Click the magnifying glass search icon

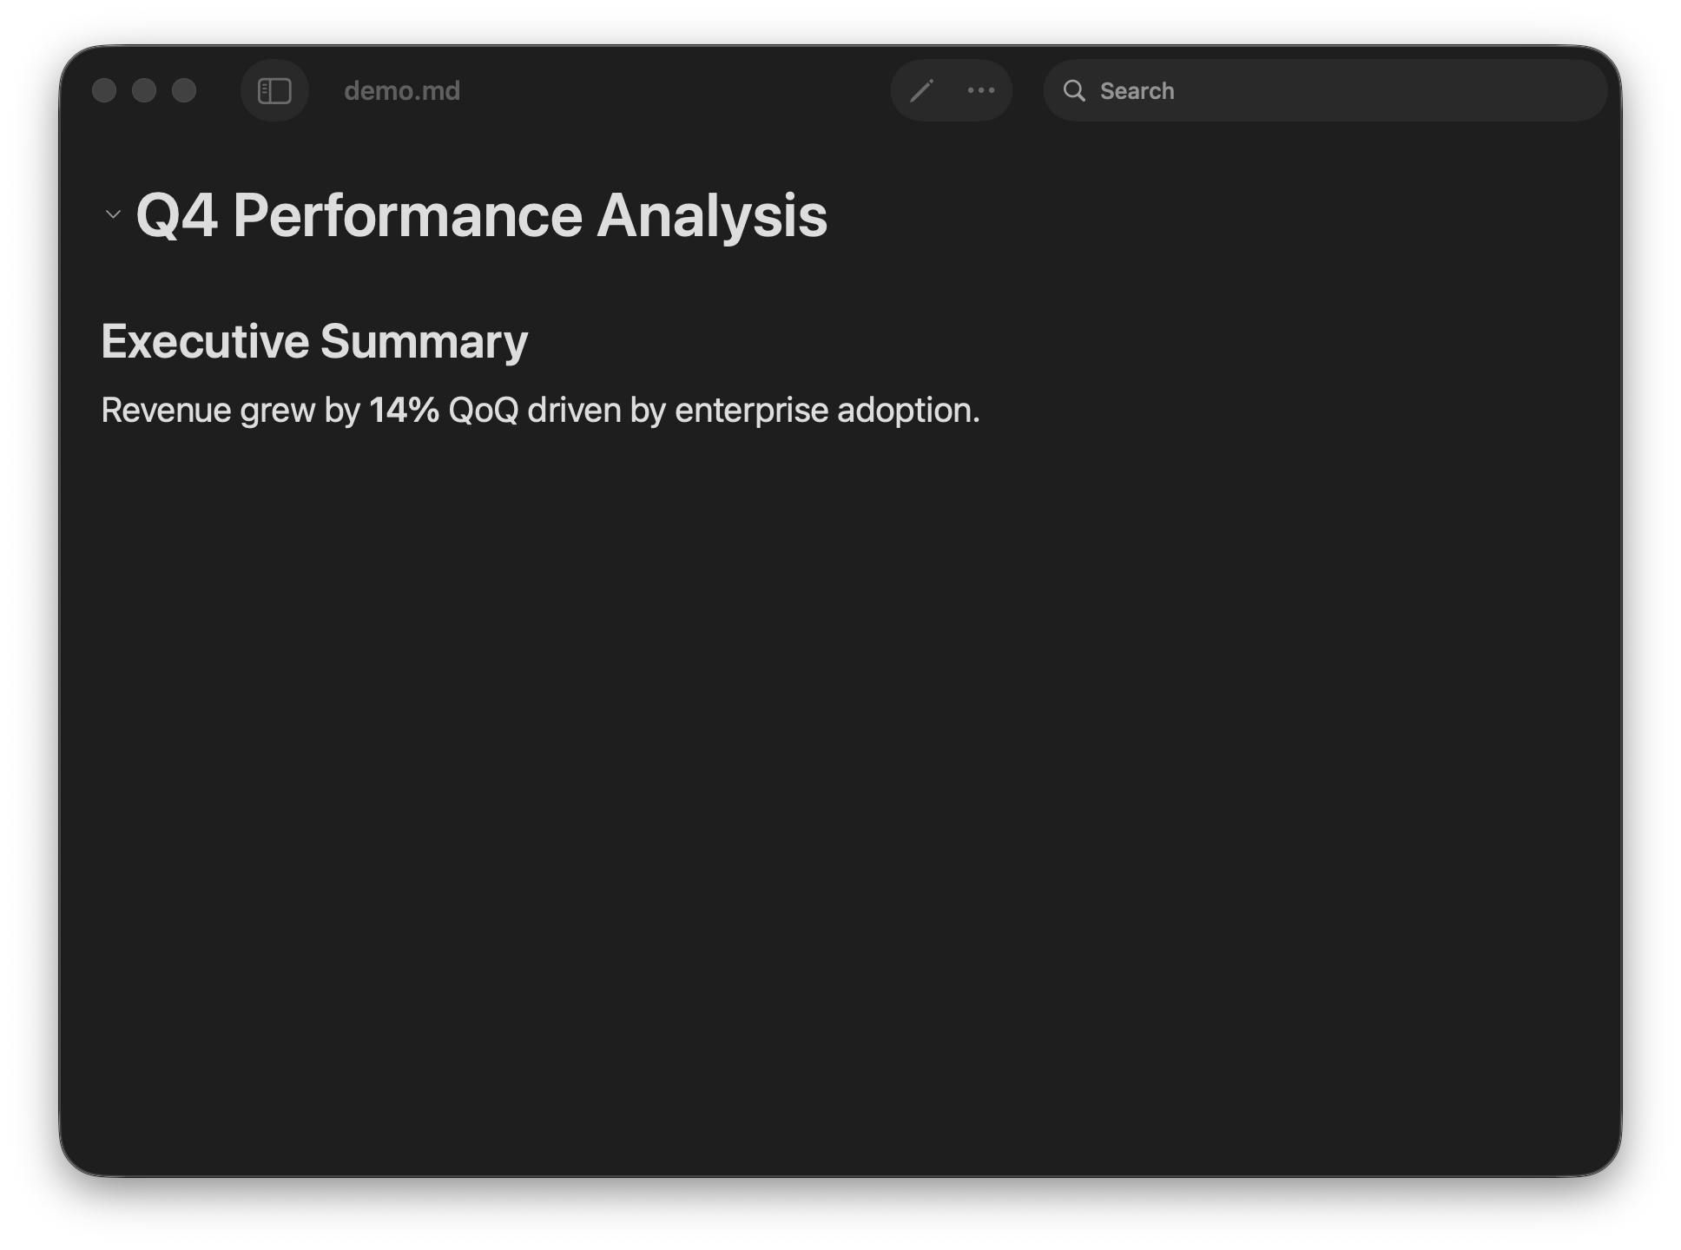pyautogui.click(x=1074, y=91)
